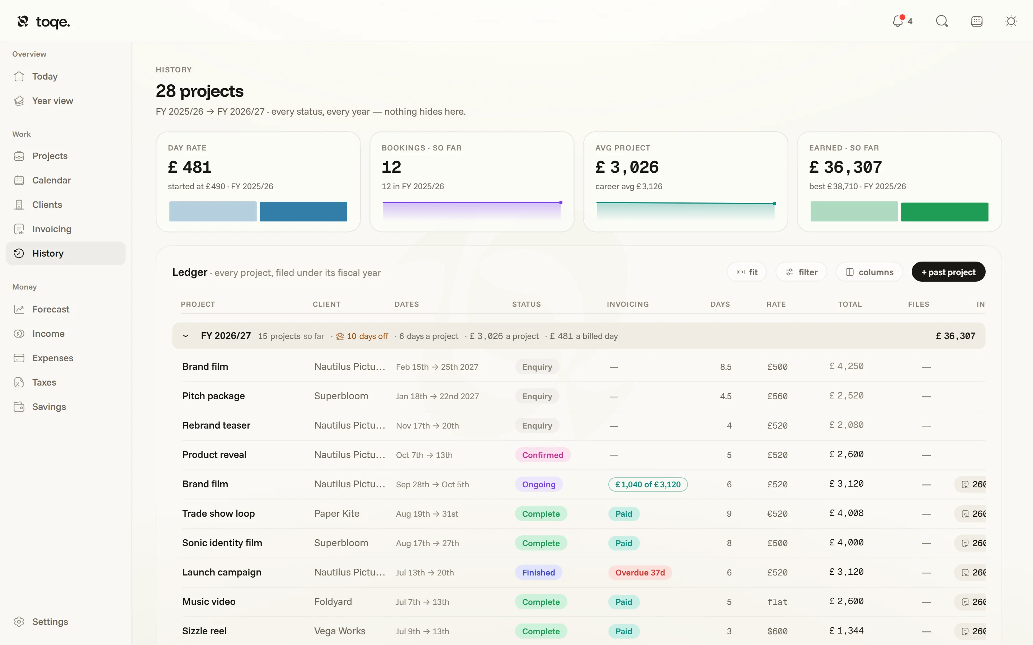Click the fit button
Image resolution: width=1033 pixels, height=645 pixels.
[746, 272]
